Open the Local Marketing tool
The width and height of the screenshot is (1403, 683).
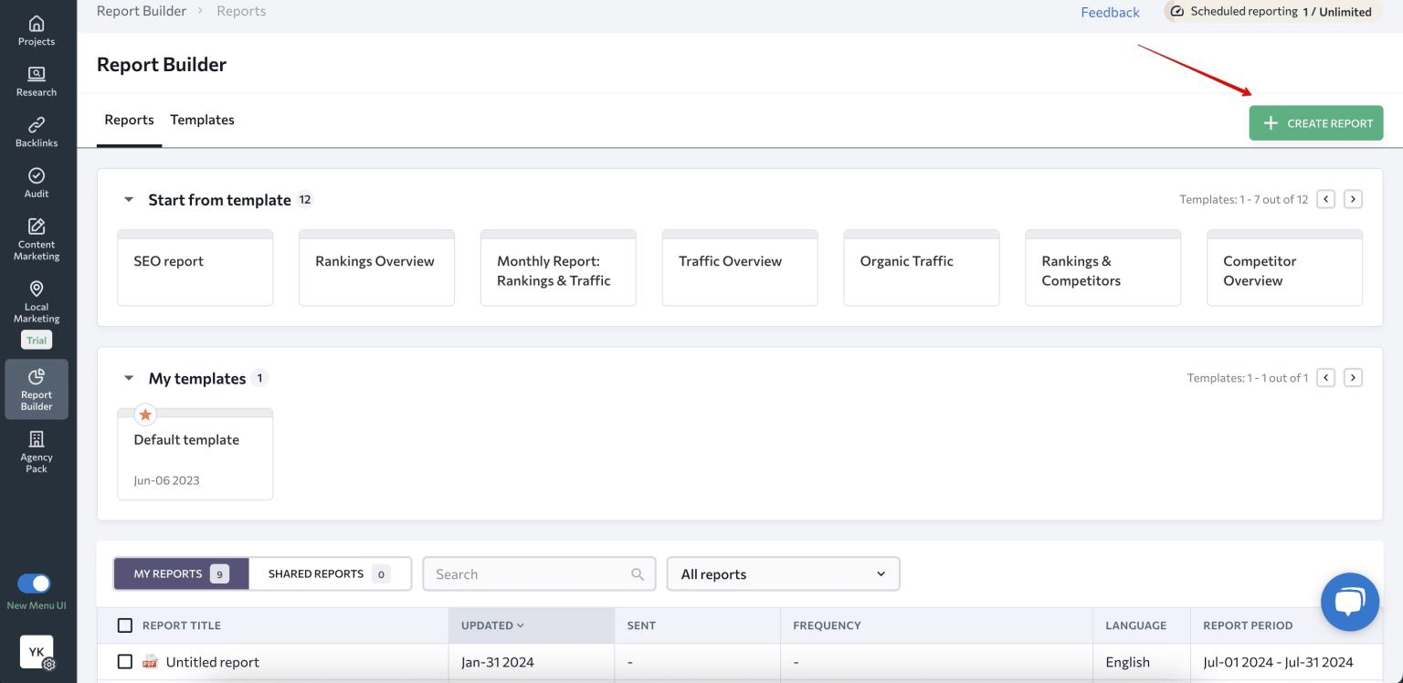[x=36, y=301]
